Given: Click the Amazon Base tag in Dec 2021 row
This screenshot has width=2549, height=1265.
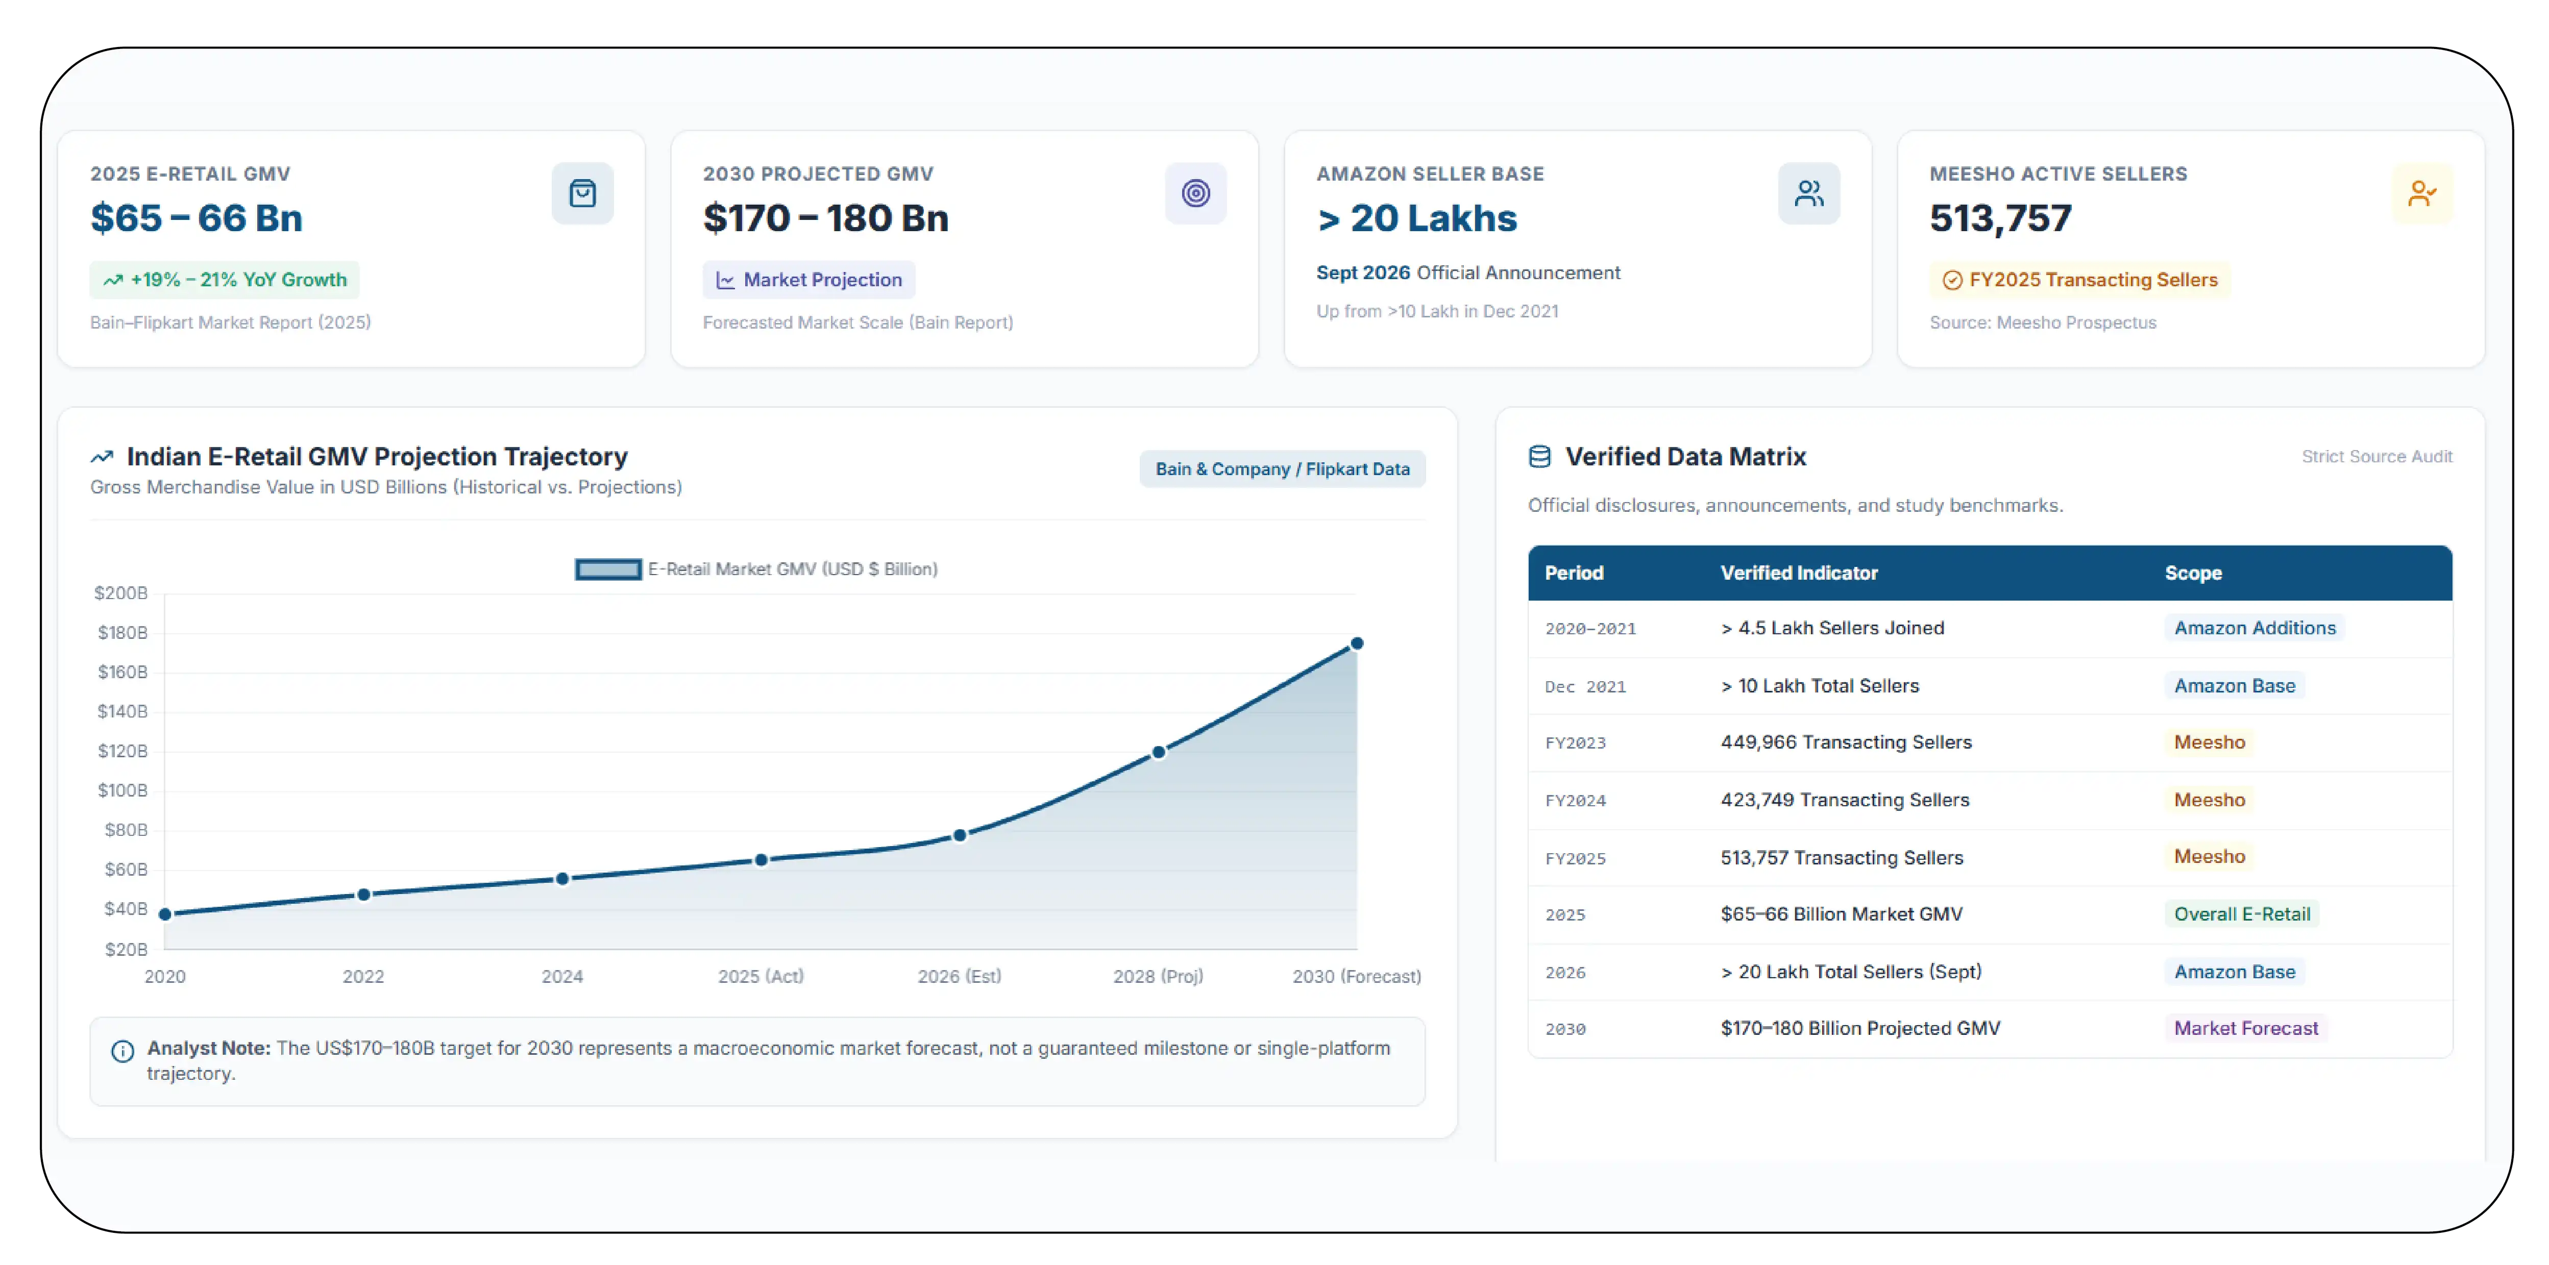Looking at the screenshot, I should click(2235, 685).
